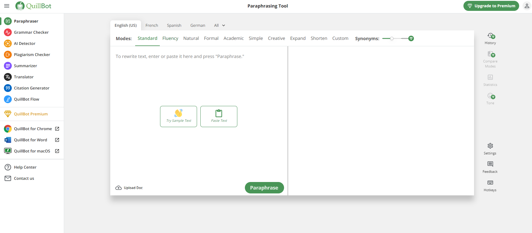Image resolution: width=532 pixels, height=233 pixels.
Task: Click the Upload Doc cloud icon
Action: pos(118,188)
